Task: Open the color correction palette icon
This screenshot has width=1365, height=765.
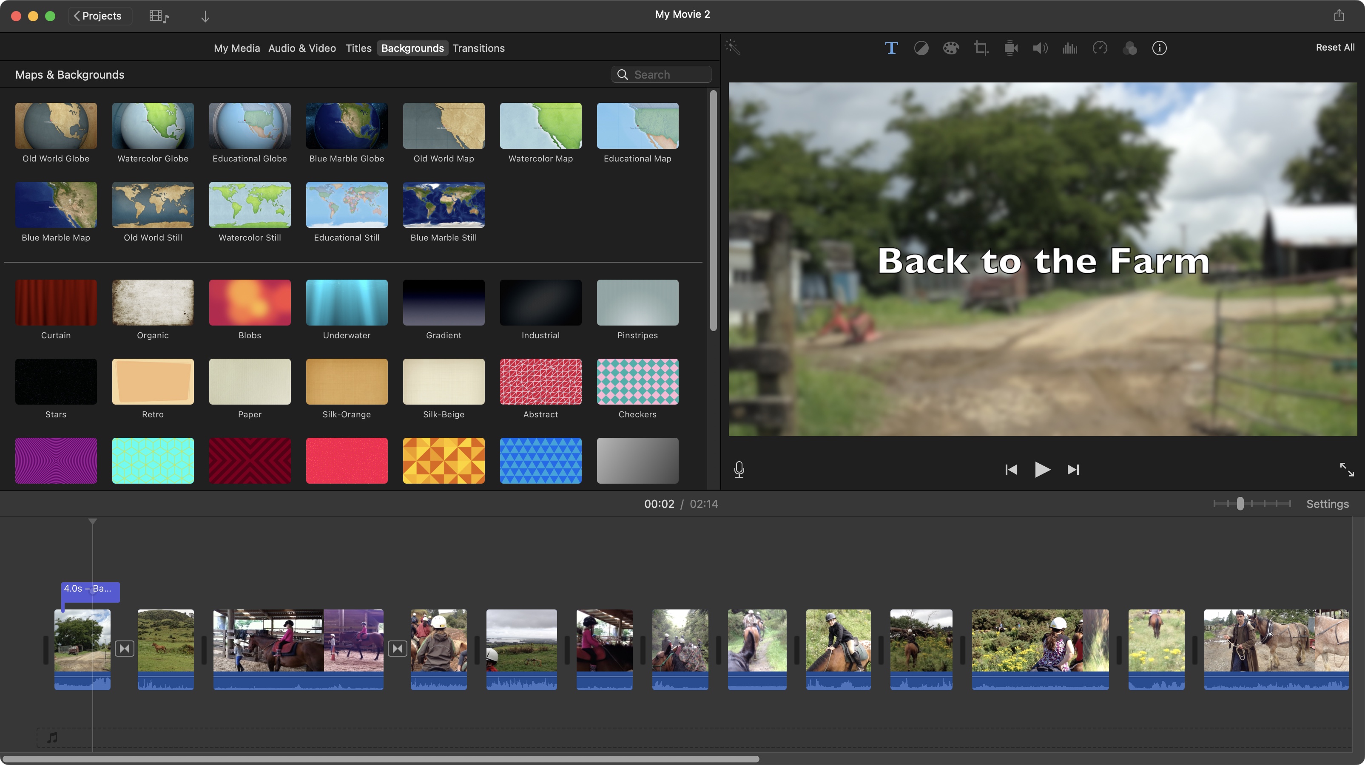Action: [x=951, y=48]
